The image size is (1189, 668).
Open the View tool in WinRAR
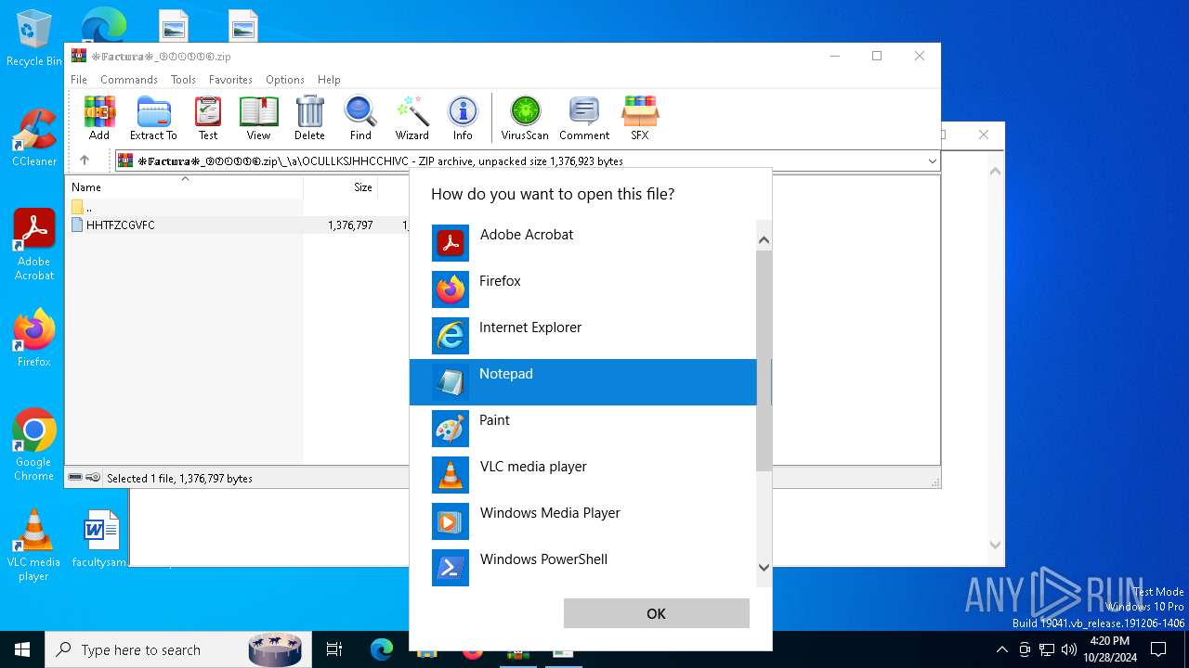pos(258,118)
